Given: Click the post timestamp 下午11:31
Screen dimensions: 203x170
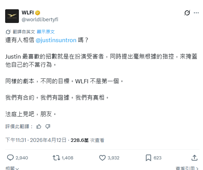Looking at the screenshot, I should tap(16, 140).
